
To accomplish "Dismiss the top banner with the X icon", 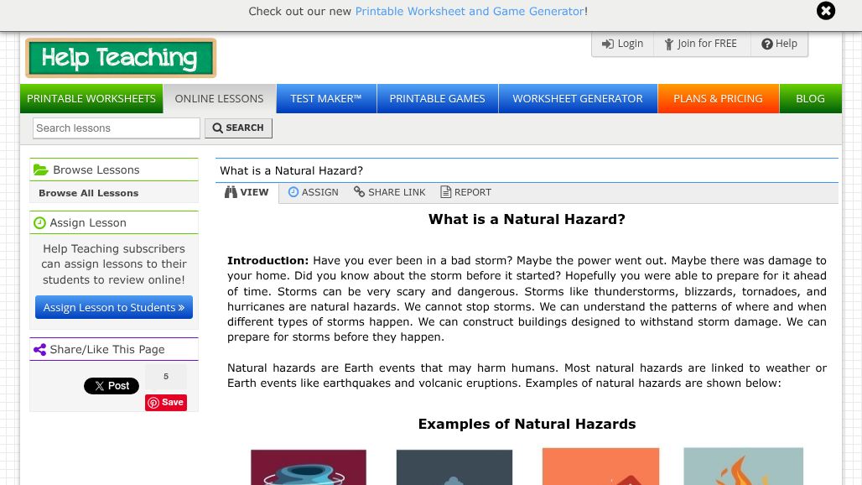I will tap(826, 11).
